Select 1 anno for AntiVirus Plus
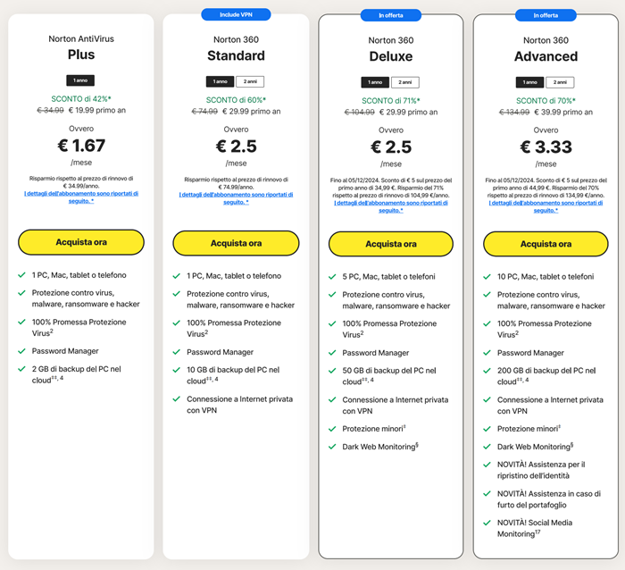Screen dimensions: 625x570 pos(80,80)
